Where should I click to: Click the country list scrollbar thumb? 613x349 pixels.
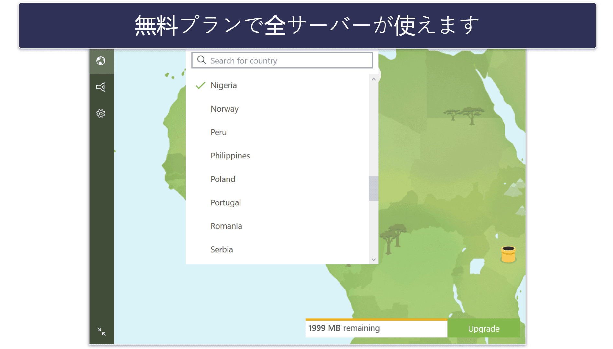point(373,188)
